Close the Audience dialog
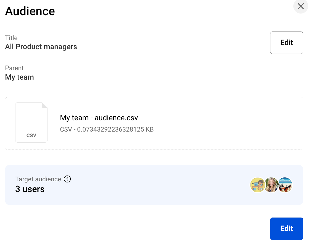Screen dimensions: 311x246 coord(301,6)
